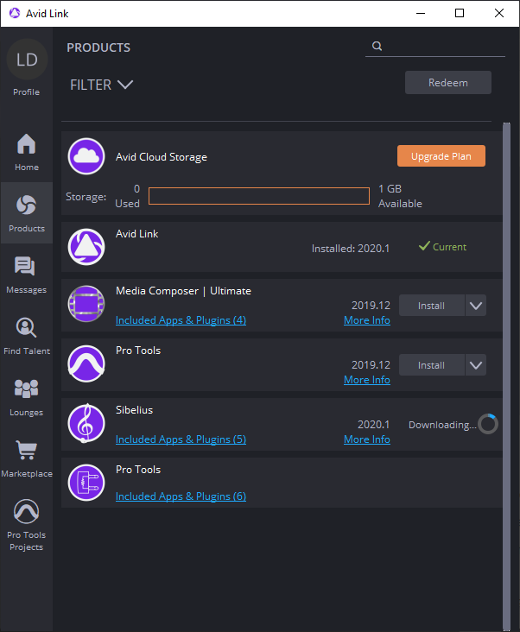Open More Info for Pro Tools
Viewport: 520px width, 632px height.
point(367,380)
